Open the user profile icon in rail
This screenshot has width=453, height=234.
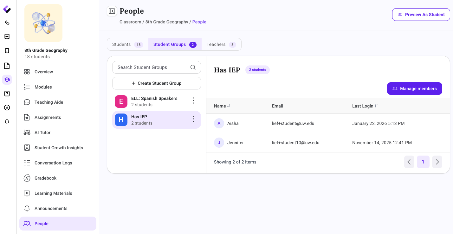[7, 108]
